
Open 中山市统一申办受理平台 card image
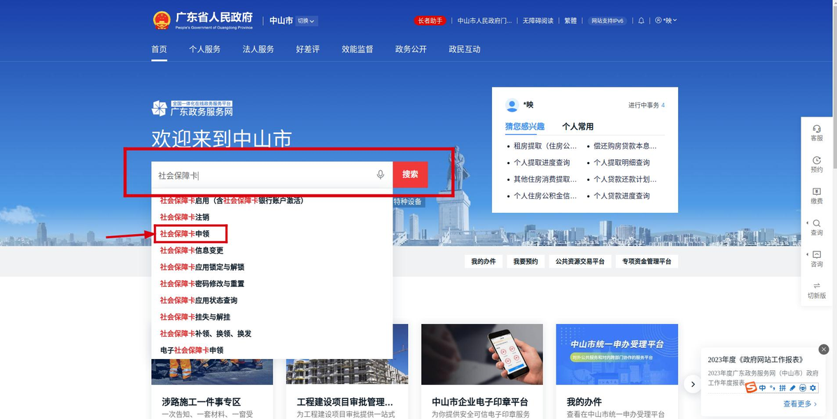point(617,354)
